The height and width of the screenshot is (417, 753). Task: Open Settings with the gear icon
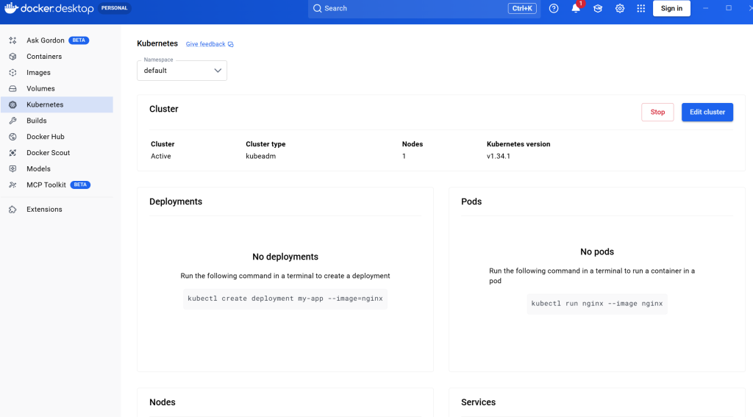pyautogui.click(x=620, y=9)
